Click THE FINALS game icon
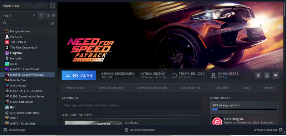 [7, 42]
